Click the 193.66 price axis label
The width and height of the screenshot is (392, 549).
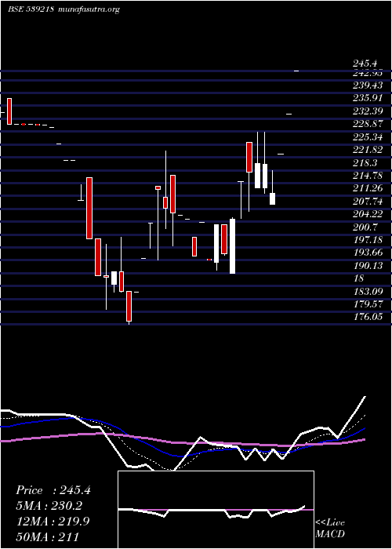click(x=368, y=253)
